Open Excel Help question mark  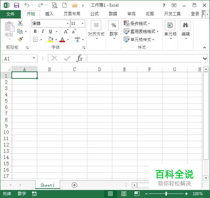tap(164, 5)
